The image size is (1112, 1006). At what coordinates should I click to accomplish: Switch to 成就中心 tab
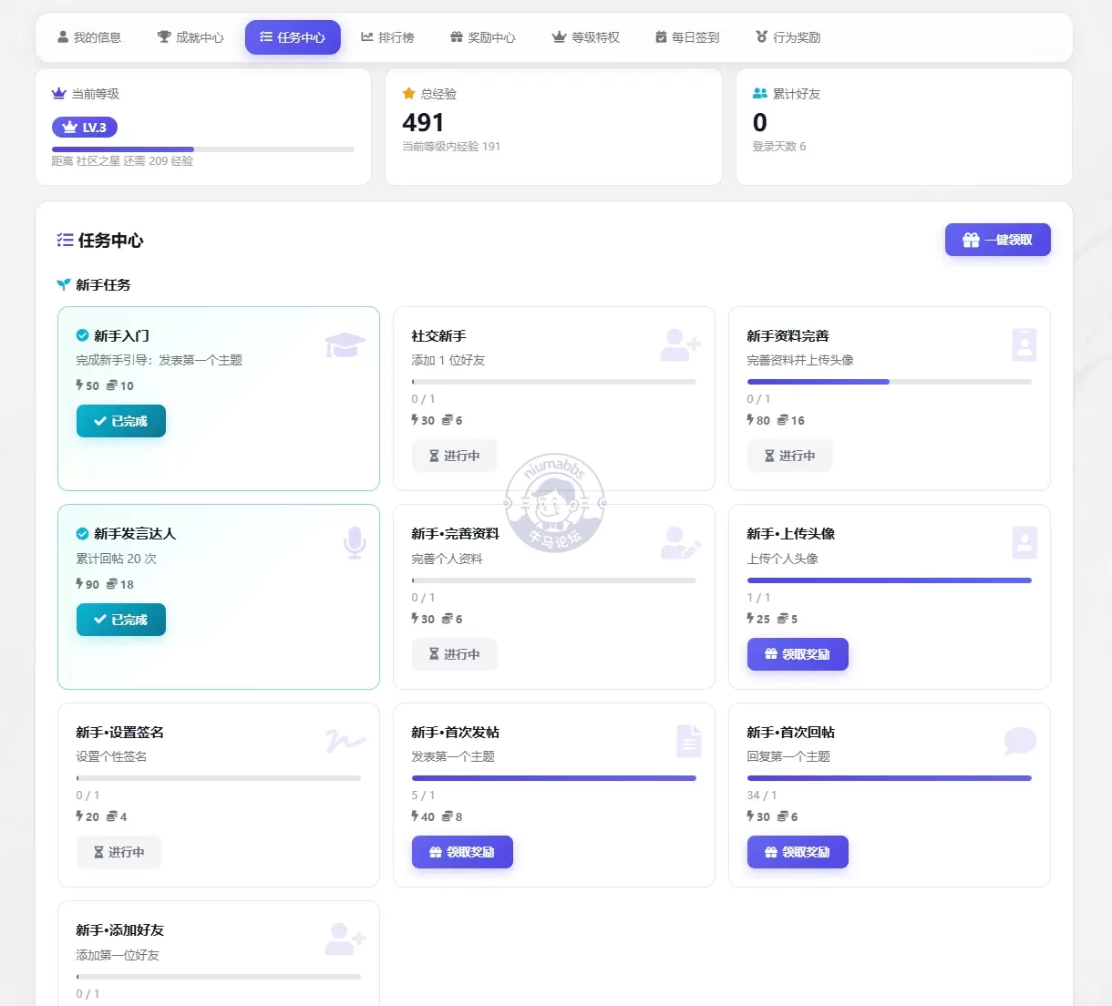[190, 37]
